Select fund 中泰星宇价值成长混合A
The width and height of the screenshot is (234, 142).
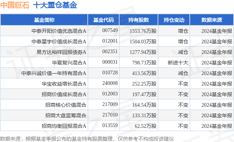[x=59, y=42]
